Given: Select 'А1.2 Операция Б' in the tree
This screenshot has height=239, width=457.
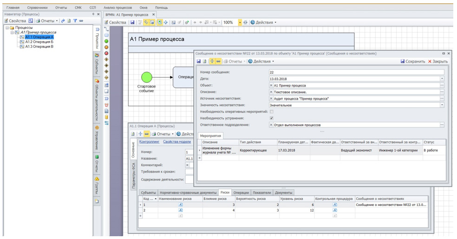Looking at the screenshot, I should pos(39,42).
